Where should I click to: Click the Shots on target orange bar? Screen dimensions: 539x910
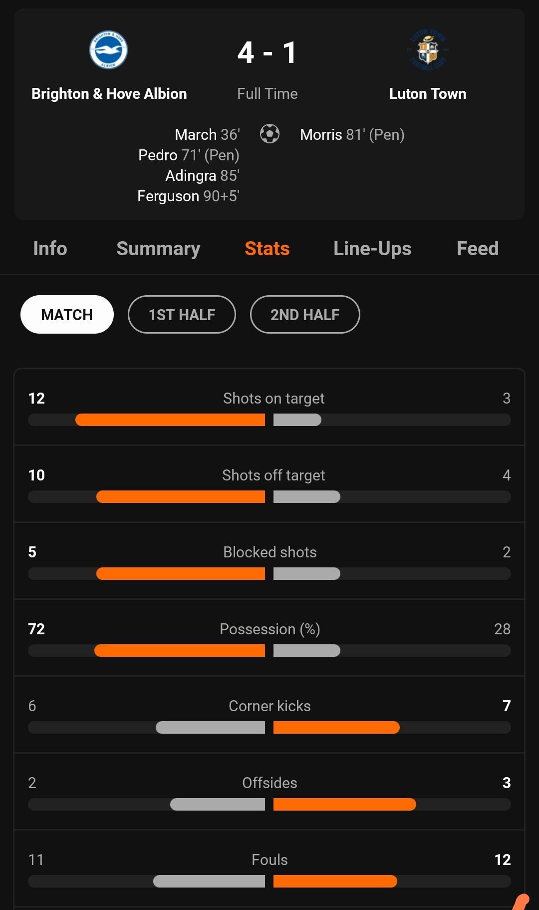170,420
